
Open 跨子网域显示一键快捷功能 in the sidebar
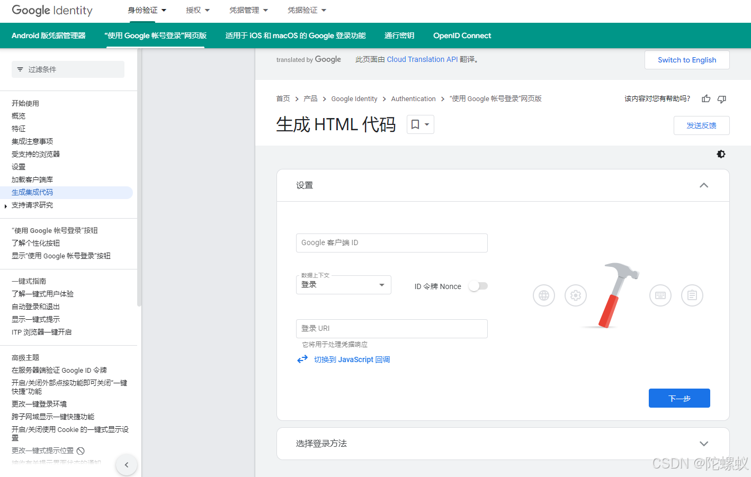(53, 417)
